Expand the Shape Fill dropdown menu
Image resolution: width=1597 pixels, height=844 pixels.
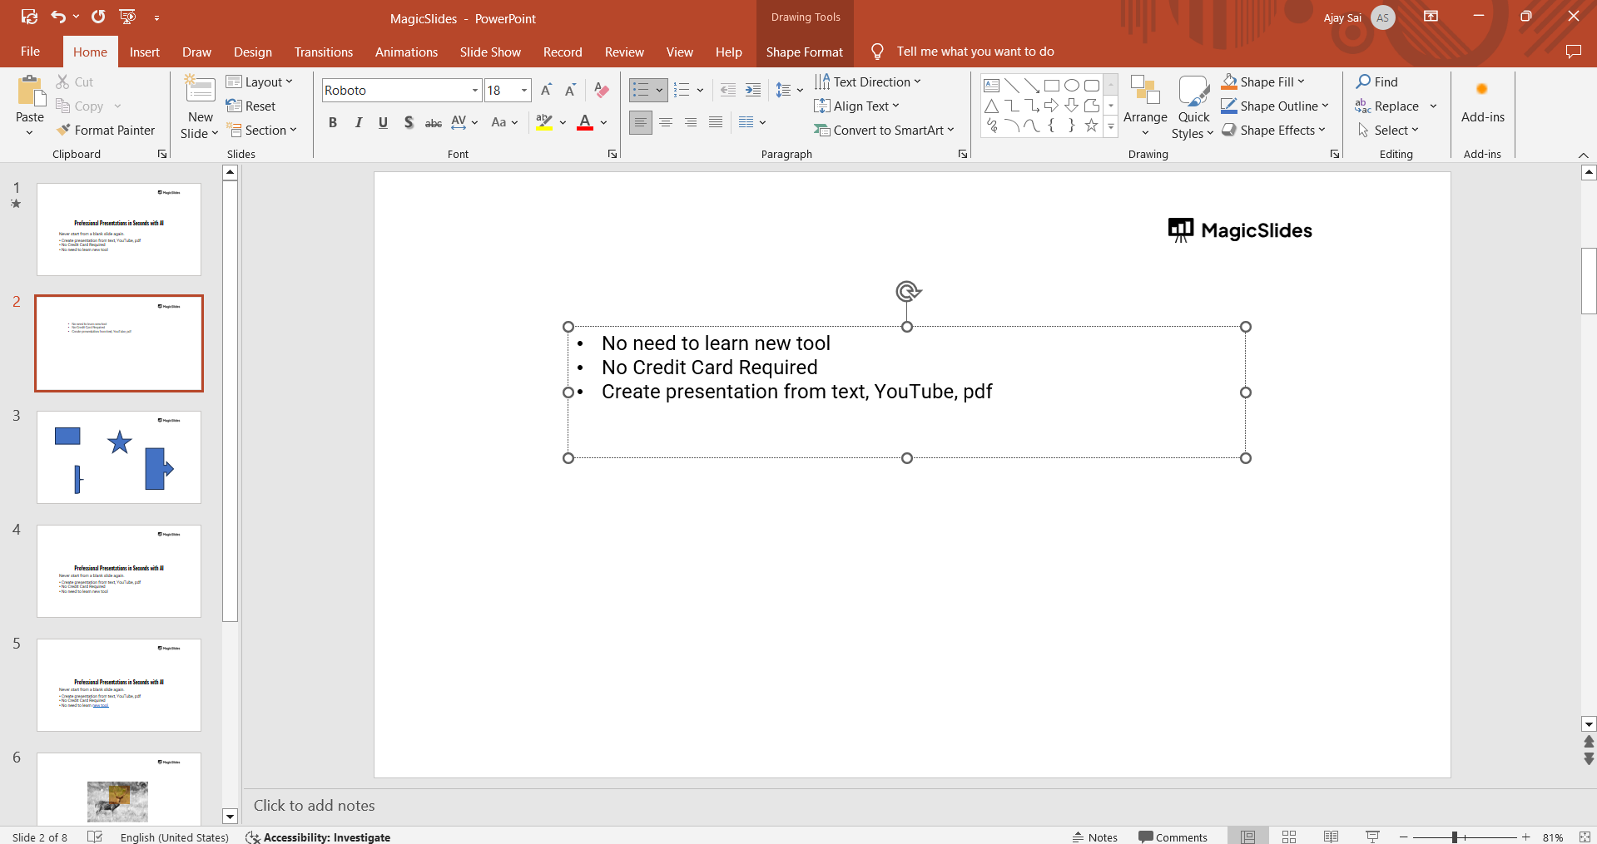coord(1301,82)
